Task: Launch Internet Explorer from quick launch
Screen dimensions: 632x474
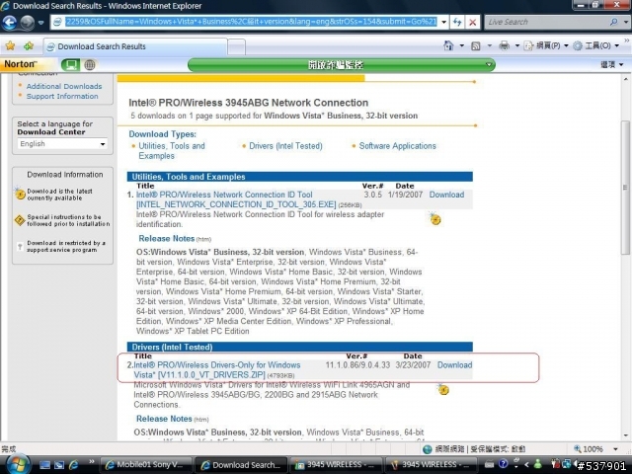Action: pyautogui.click(x=74, y=465)
